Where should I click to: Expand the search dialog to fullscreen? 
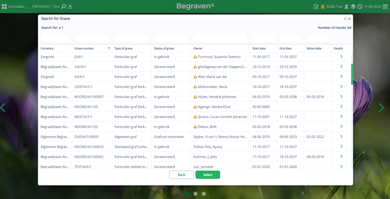tap(345, 19)
